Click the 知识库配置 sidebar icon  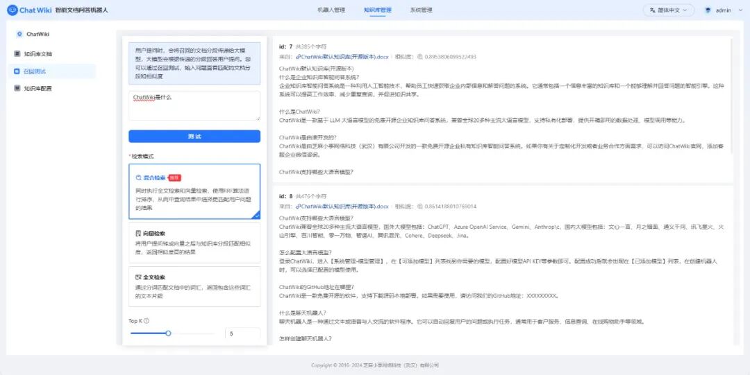[17, 88]
